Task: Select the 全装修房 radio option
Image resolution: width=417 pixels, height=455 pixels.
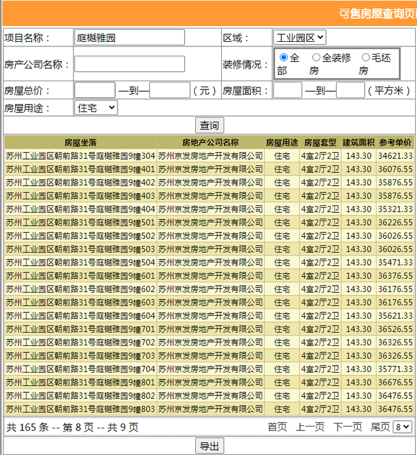Action: pos(316,57)
